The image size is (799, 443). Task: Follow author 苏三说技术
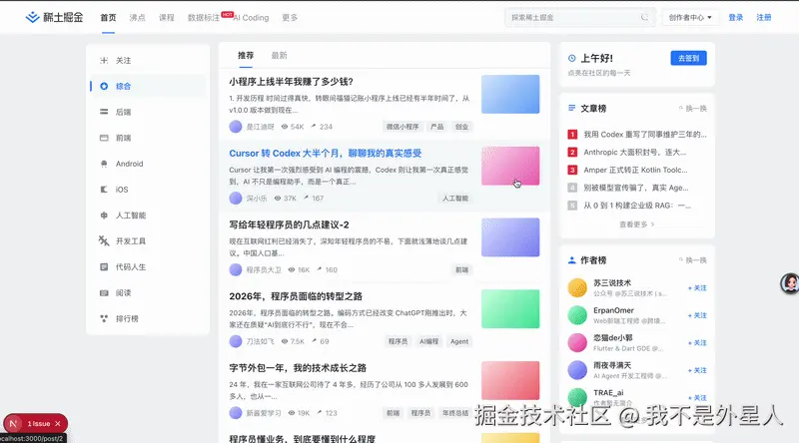(x=697, y=287)
